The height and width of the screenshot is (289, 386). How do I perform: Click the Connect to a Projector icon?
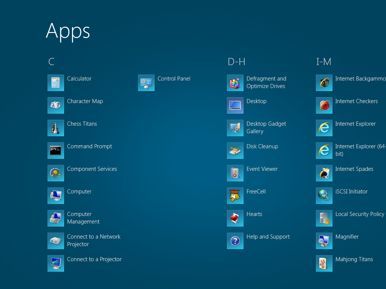pos(56,264)
